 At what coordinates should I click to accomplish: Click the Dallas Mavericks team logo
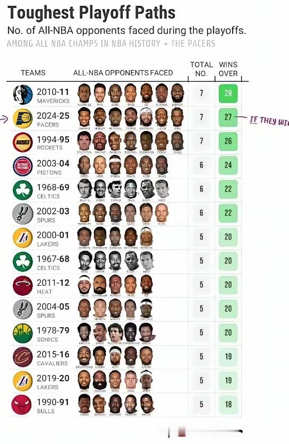click(x=23, y=95)
